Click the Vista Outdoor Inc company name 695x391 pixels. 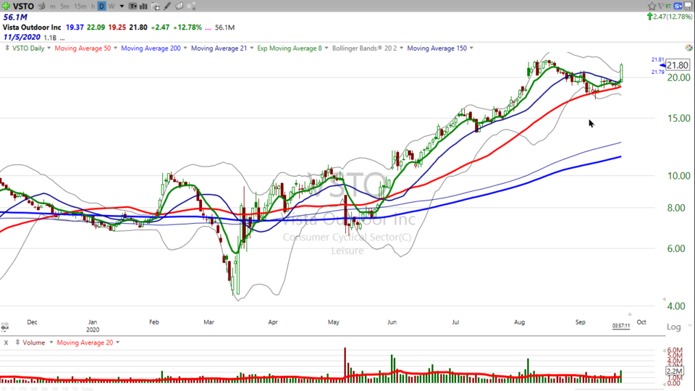click(x=32, y=28)
